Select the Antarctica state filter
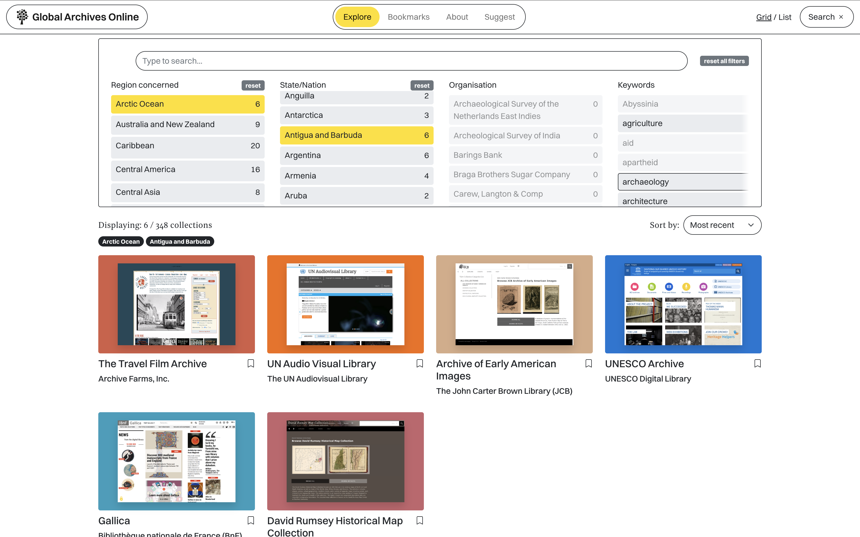860x537 pixels. point(357,115)
